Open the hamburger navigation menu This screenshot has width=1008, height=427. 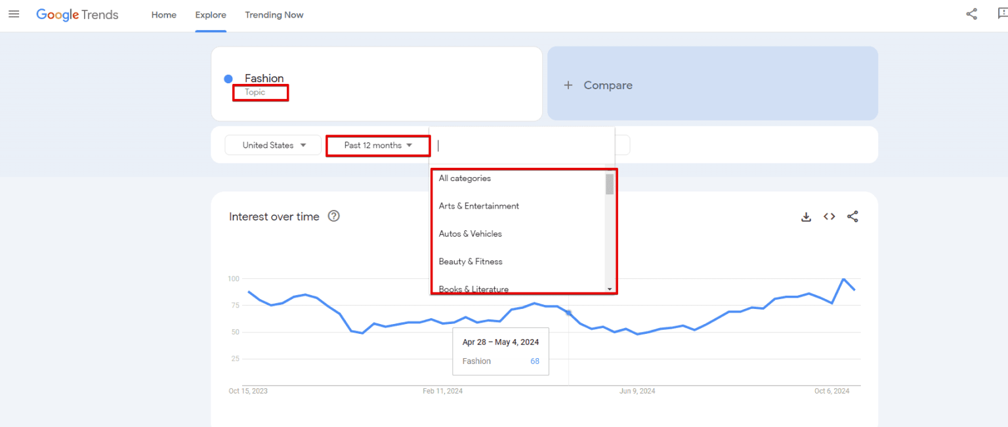pyautogui.click(x=14, y=14)
